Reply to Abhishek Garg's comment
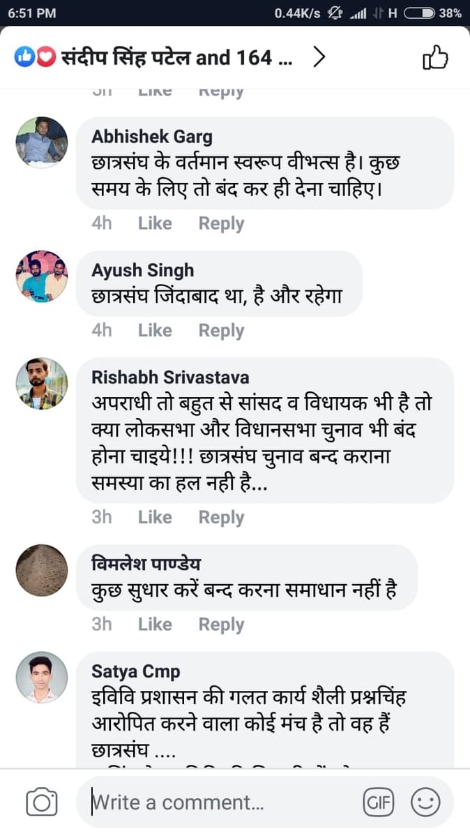The height and width of the screenshot is (836, 470). point(221,223)
